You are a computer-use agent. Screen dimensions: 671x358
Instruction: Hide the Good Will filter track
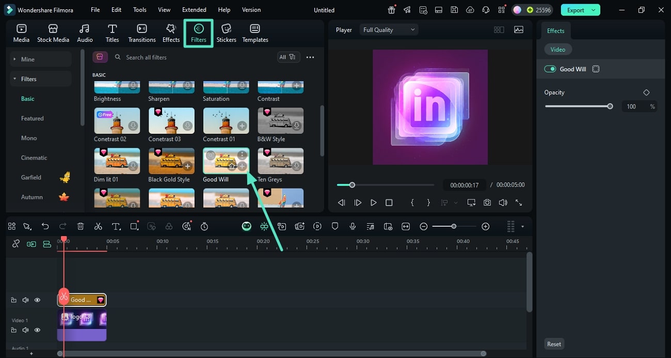pos(37,300)
